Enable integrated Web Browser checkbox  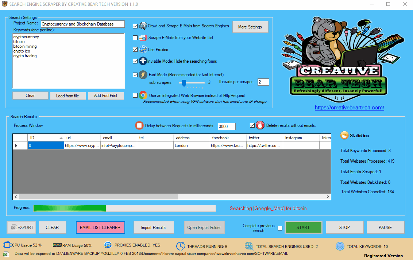[x=135, y=95]
